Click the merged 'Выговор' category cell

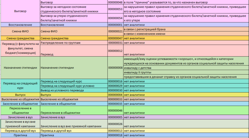(20, 11)
